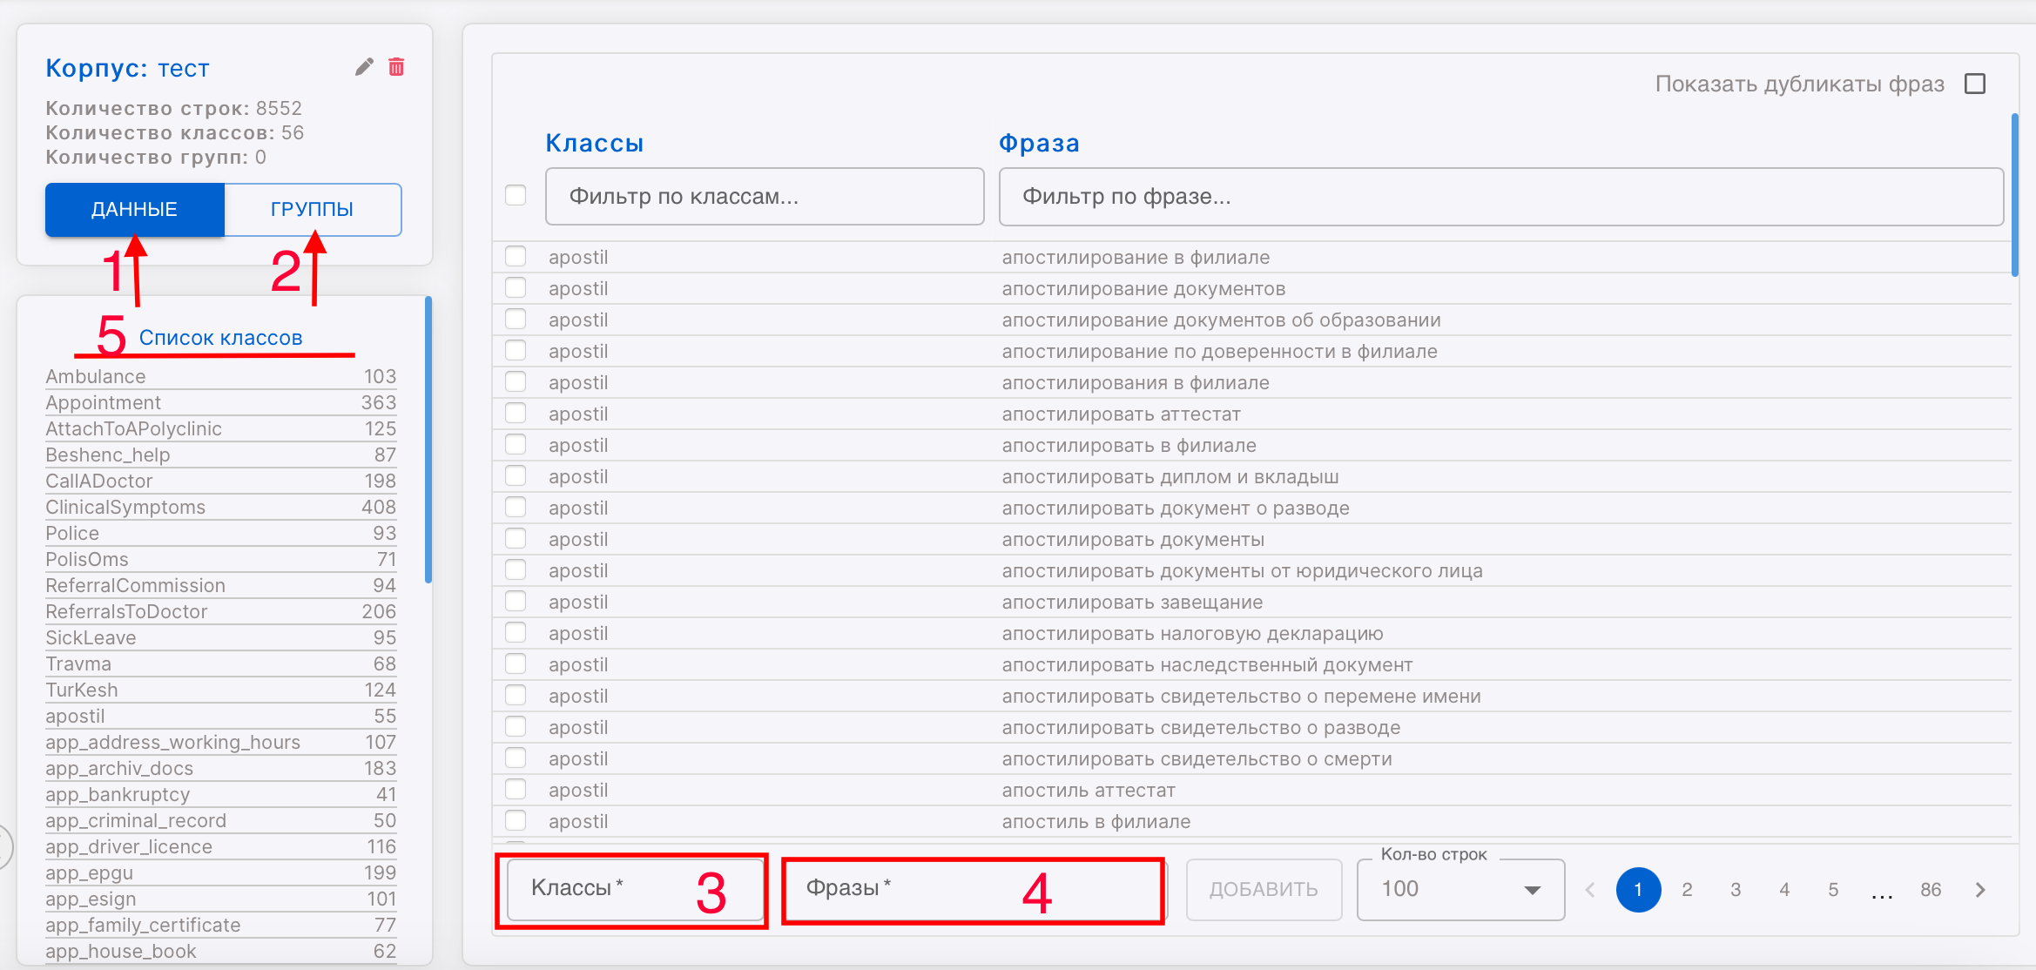
Task: Open the Классы field for new entry
Action: click(610, 889)
